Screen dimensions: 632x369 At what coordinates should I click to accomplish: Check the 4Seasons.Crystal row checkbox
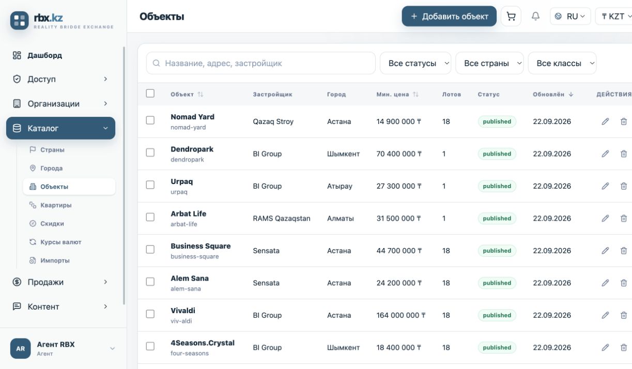pos(150,346)
